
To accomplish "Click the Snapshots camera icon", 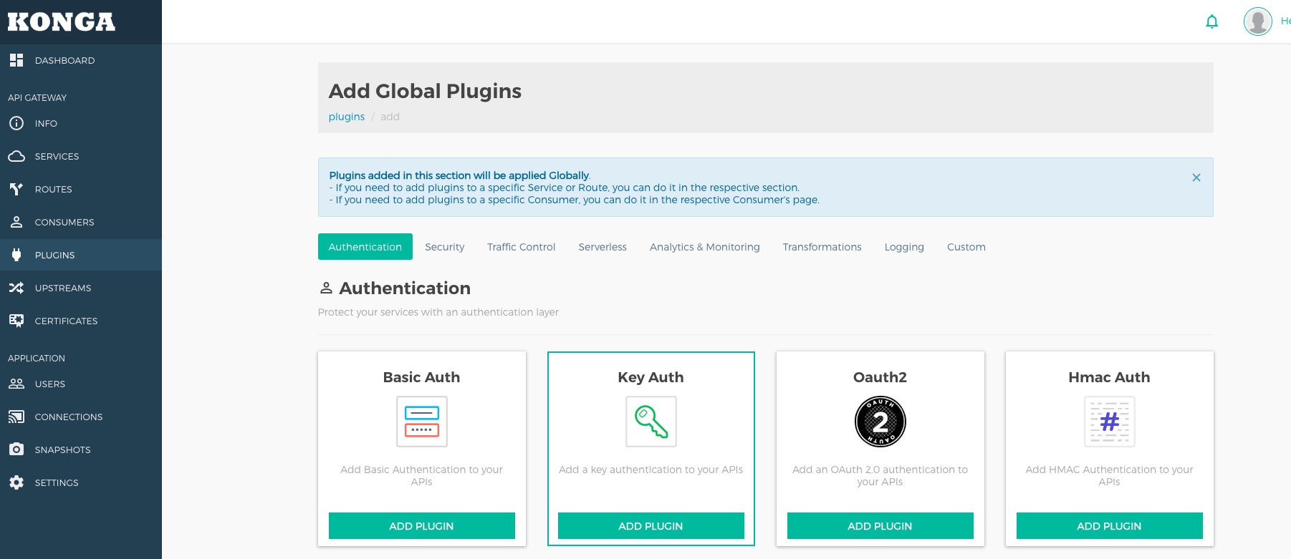I will (16, 449).
